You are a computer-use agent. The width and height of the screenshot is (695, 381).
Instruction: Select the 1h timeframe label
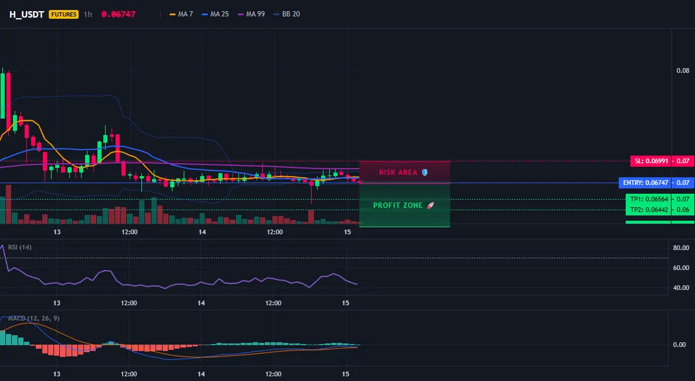[88, 14]
